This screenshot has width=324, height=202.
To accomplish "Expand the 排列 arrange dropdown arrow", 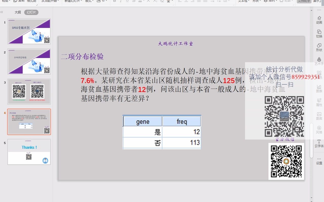I will click(276, 1).
